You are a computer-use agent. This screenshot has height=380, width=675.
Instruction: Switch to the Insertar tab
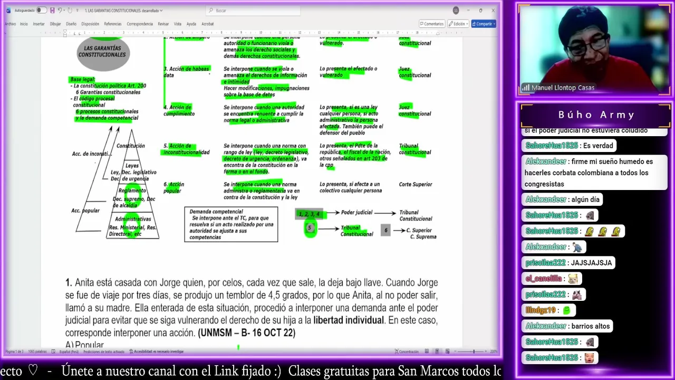[x=38, y=24]
